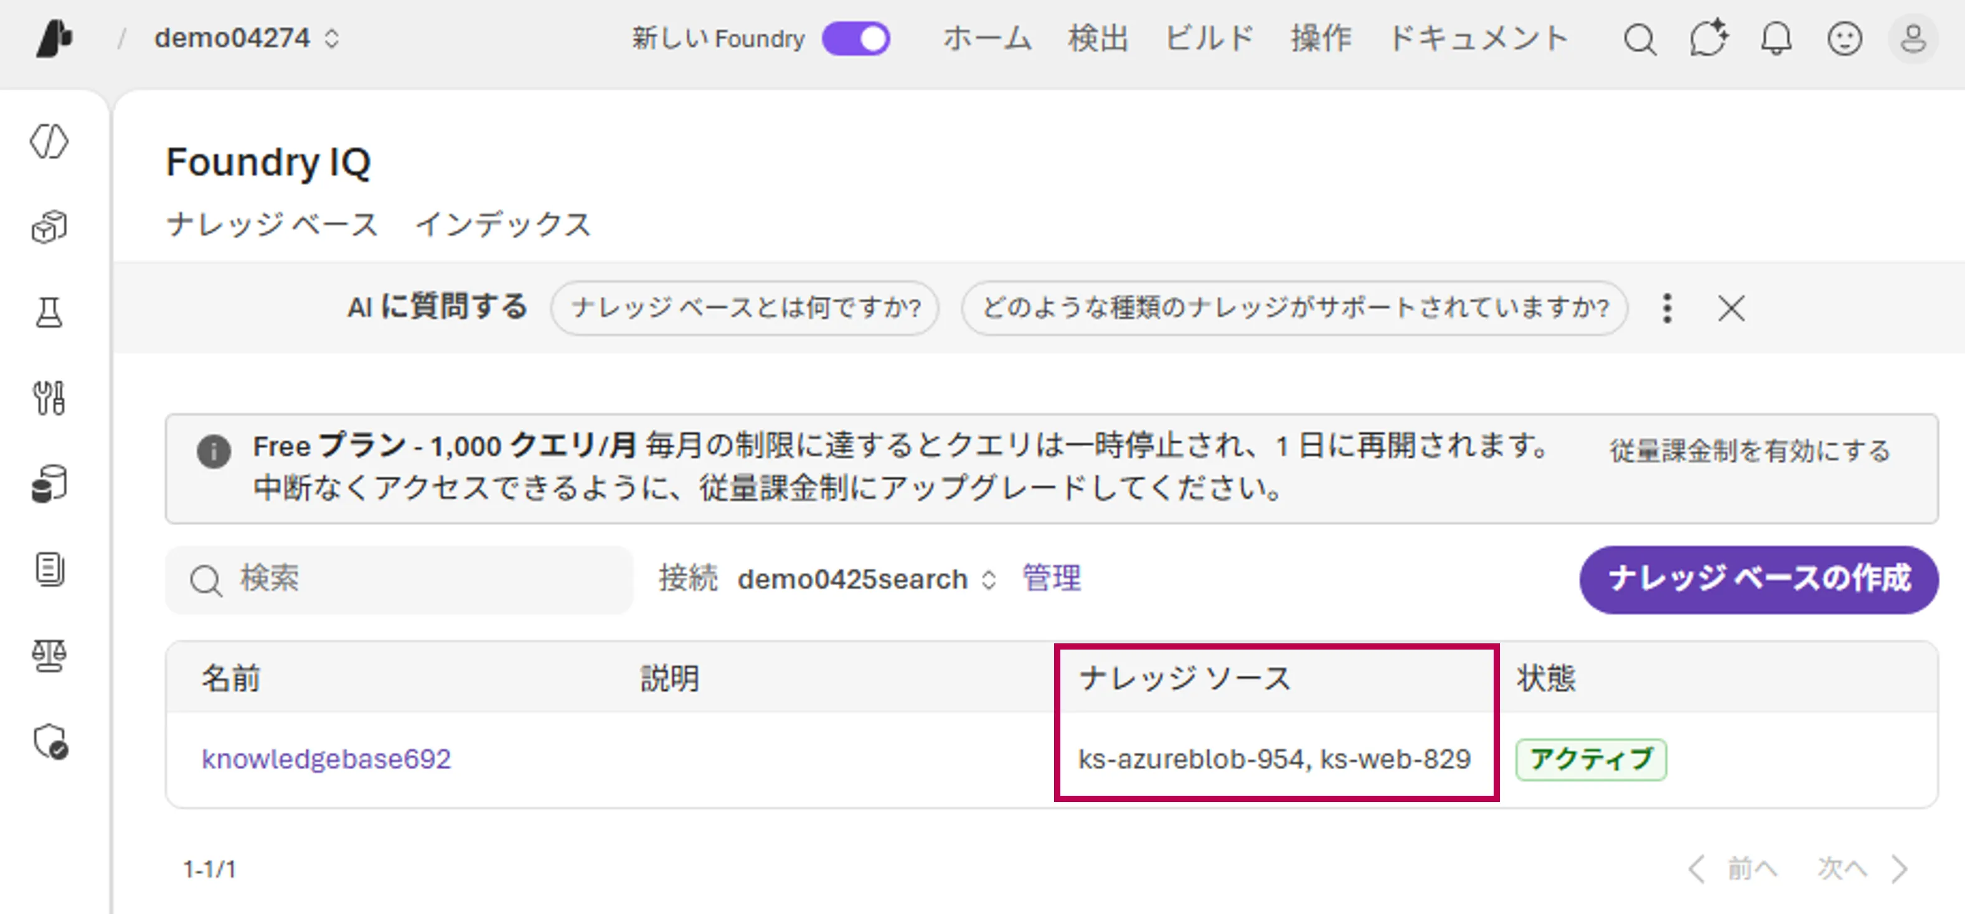
Task: Ask どのような種類のナレッジがサポートされていますか? suggestion
Action: 1294,308
